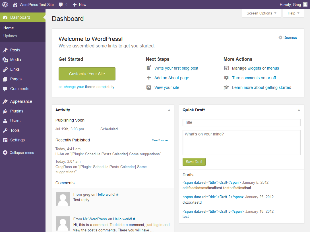Click the WordPress Test Site name in admin bar
310x232 pixels.
[37, 5]
